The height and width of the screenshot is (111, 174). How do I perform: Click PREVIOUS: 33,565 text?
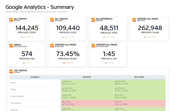coord(27,32)
